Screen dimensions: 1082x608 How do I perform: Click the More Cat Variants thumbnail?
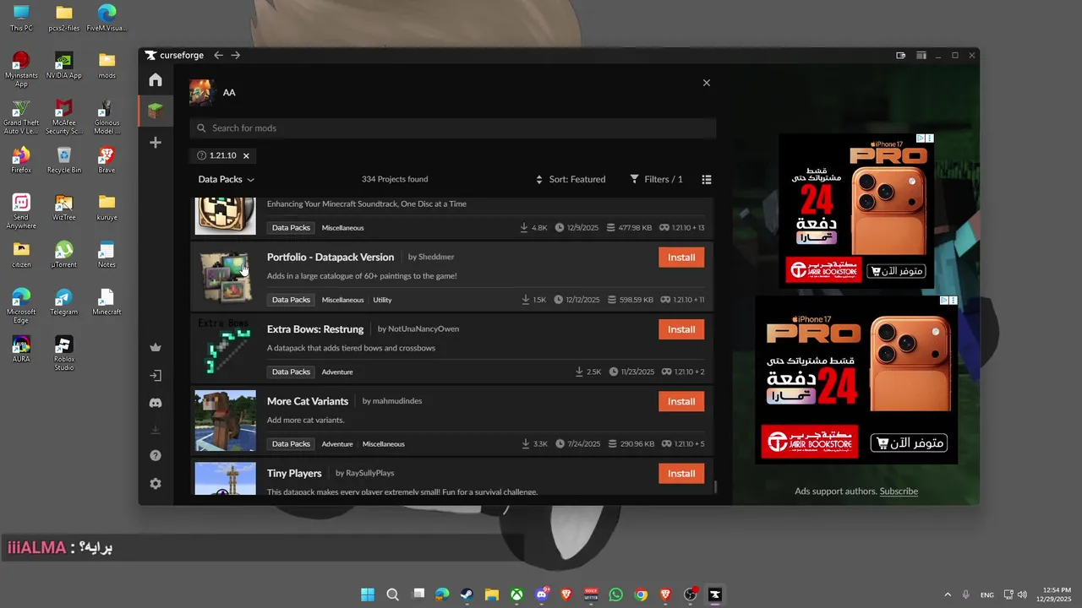click(225, 421)
